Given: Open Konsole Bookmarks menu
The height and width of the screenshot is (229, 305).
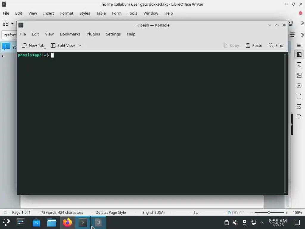Looking at the screenshot, I should (70, 34).
